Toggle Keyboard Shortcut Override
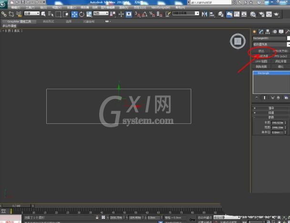 pyautogui.click(x=129, y=14)
